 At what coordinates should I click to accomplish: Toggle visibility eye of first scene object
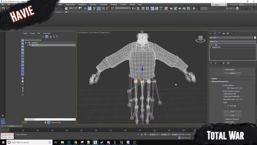[x=28, y=43]
